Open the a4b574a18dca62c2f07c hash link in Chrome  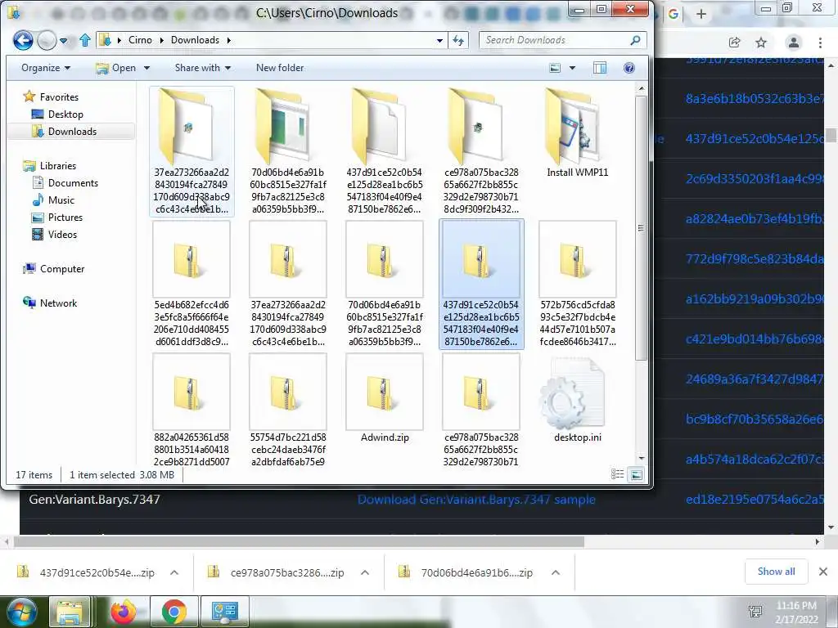754,460
